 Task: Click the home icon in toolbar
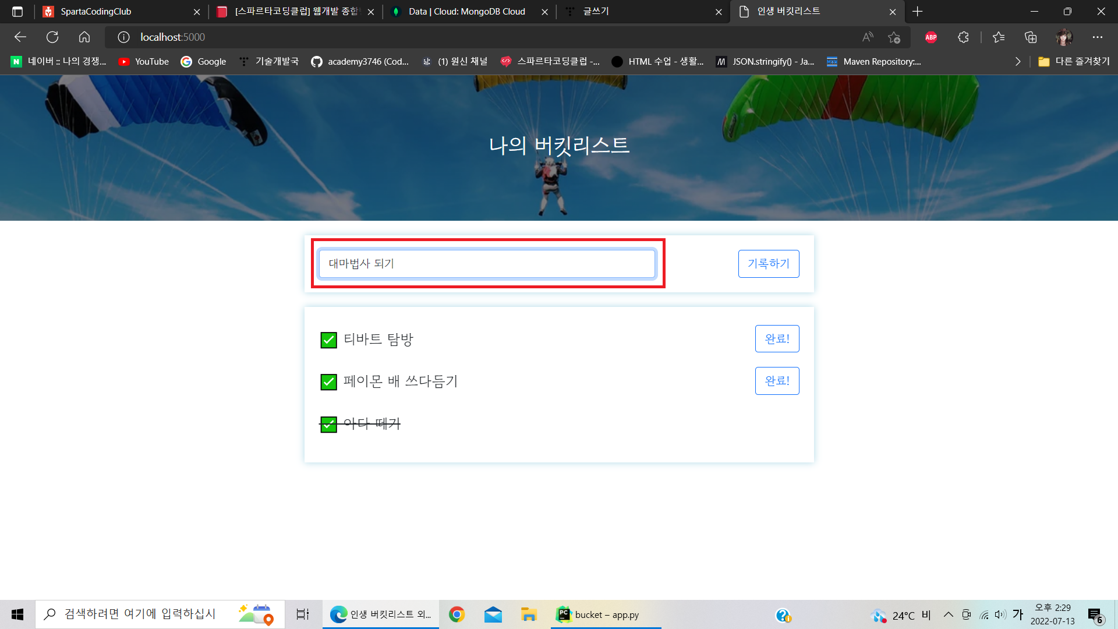point(84,37)
